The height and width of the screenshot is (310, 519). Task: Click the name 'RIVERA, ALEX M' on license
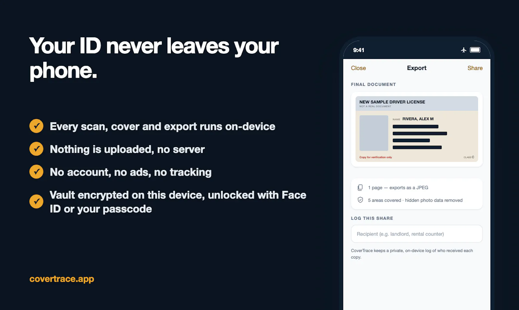[418, 119]
